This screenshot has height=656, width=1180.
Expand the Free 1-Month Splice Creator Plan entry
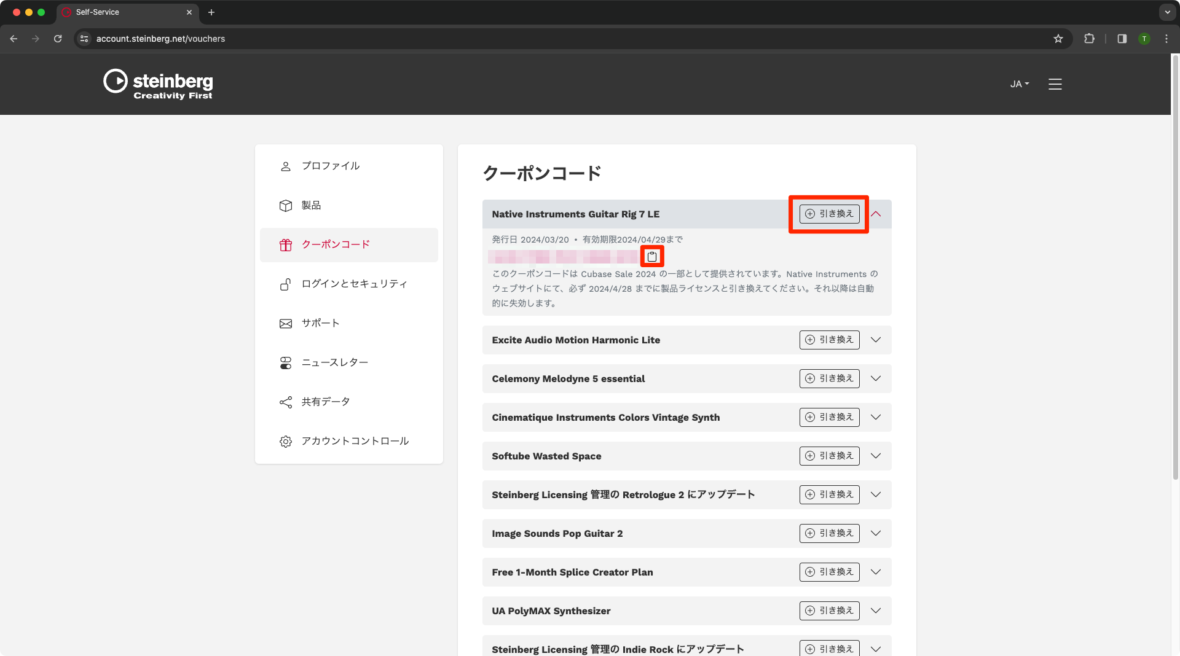[876, 572]
